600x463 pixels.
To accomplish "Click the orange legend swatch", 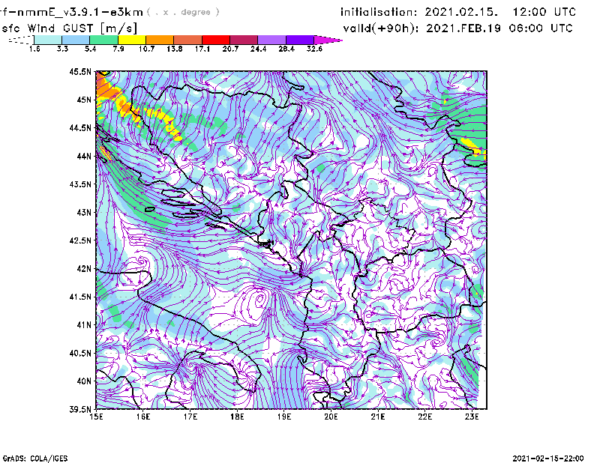I will point(160,40).
